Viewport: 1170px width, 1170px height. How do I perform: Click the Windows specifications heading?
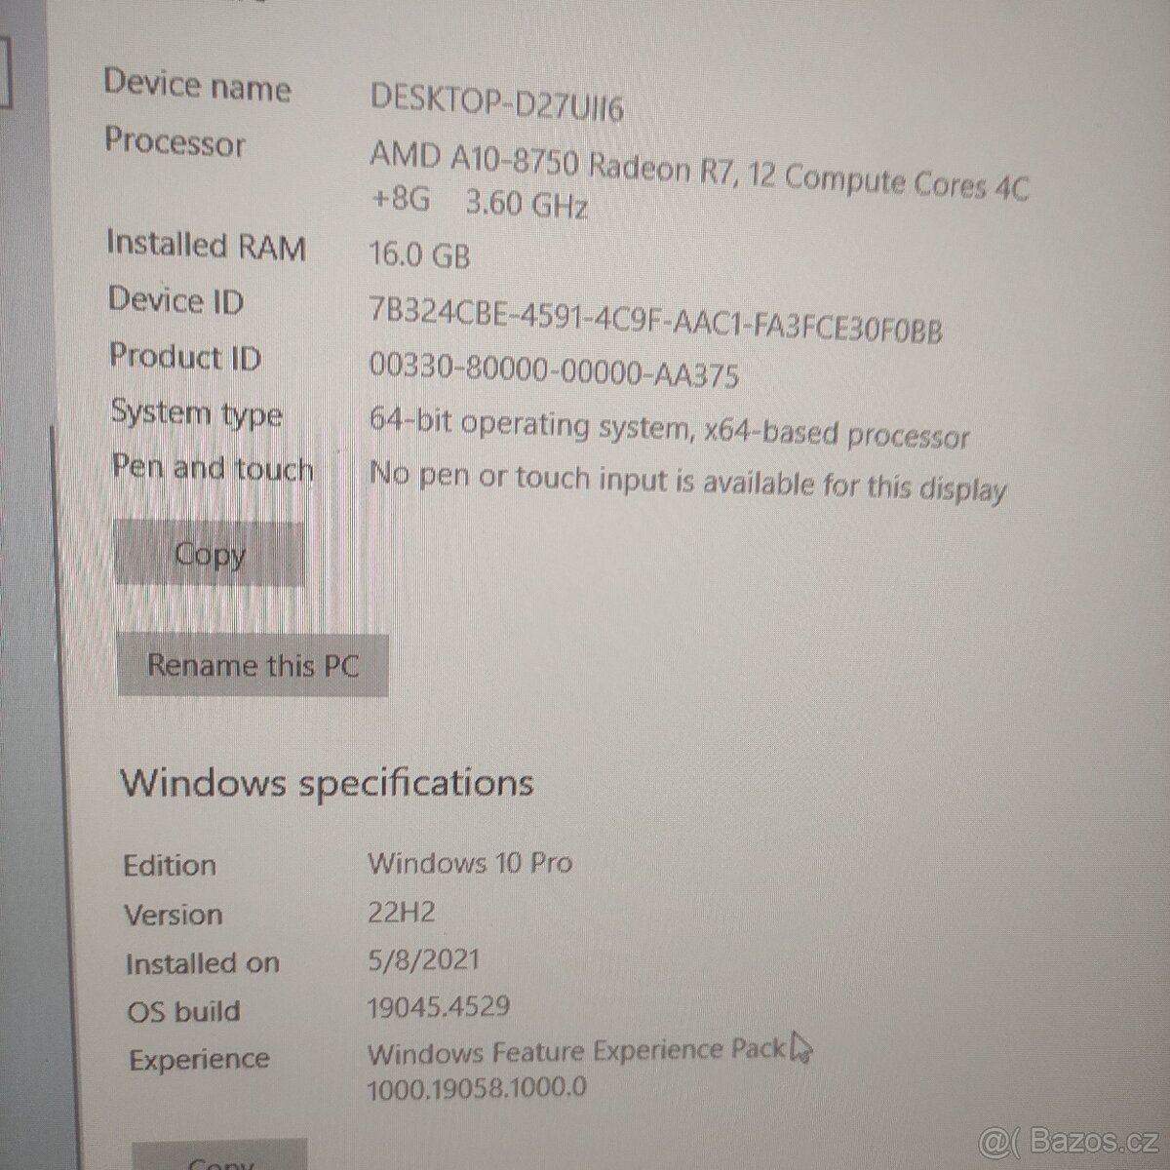(x=327, y=783)
